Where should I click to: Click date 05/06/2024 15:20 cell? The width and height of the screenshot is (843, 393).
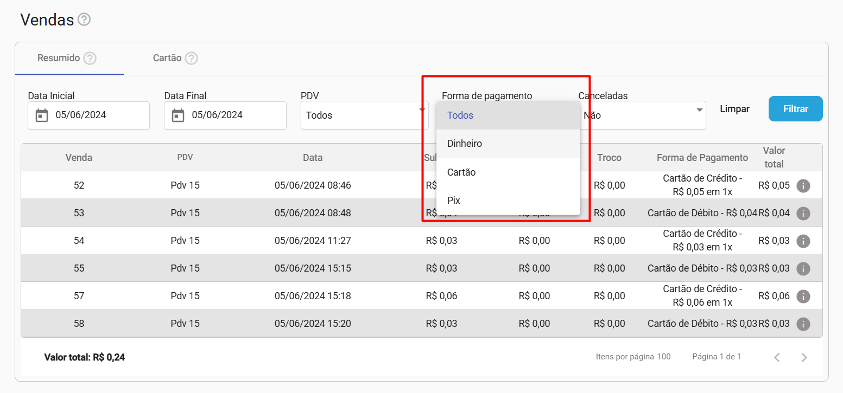(x=313, y=324)
